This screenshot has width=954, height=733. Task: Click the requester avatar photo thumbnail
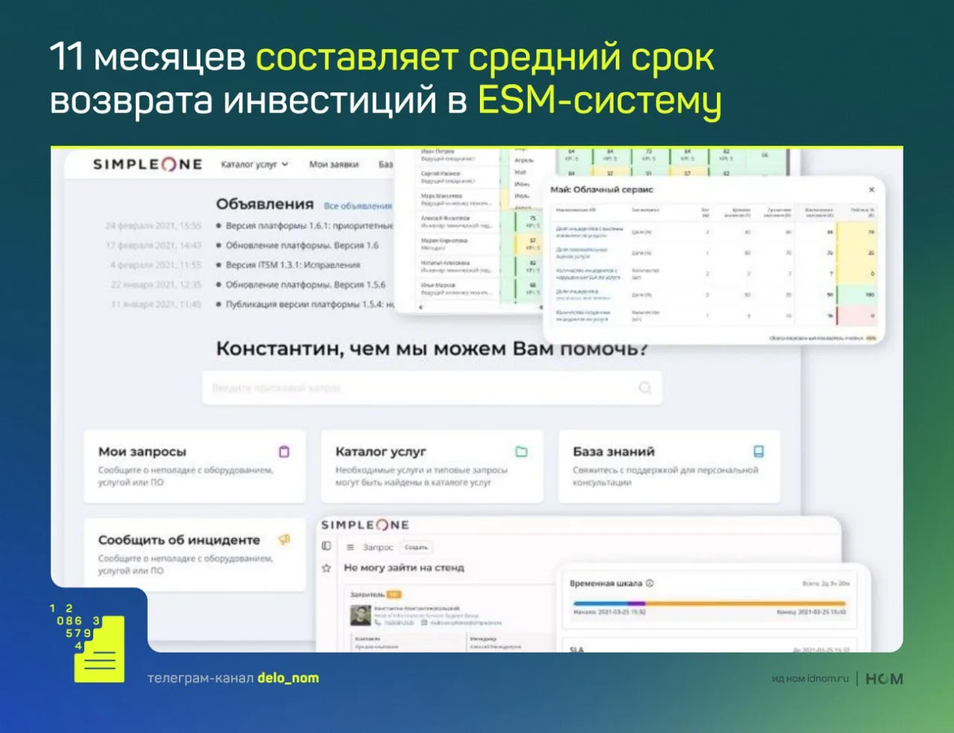[361, 615]
